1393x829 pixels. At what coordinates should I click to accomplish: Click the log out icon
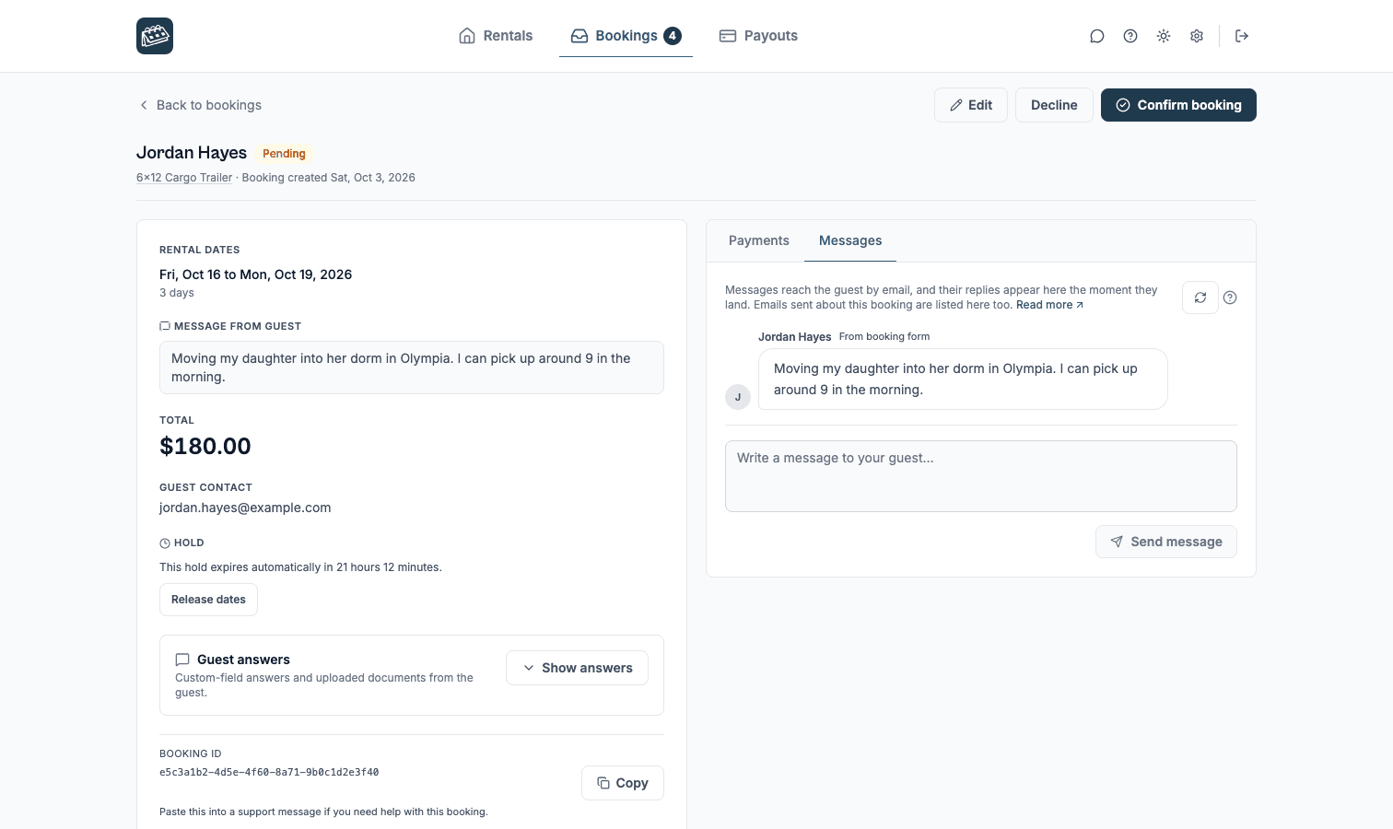pyautogui.click(x=1242, y=36)
